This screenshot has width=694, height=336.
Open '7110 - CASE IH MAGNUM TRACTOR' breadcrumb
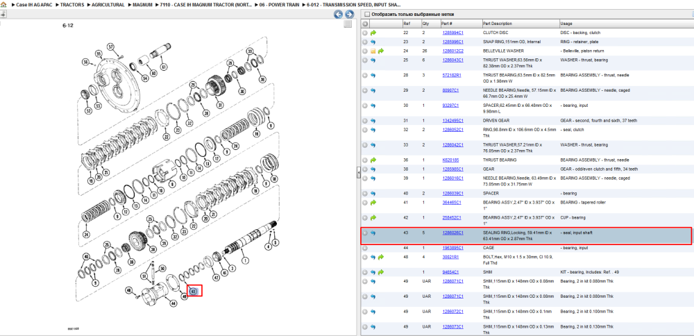206,4
